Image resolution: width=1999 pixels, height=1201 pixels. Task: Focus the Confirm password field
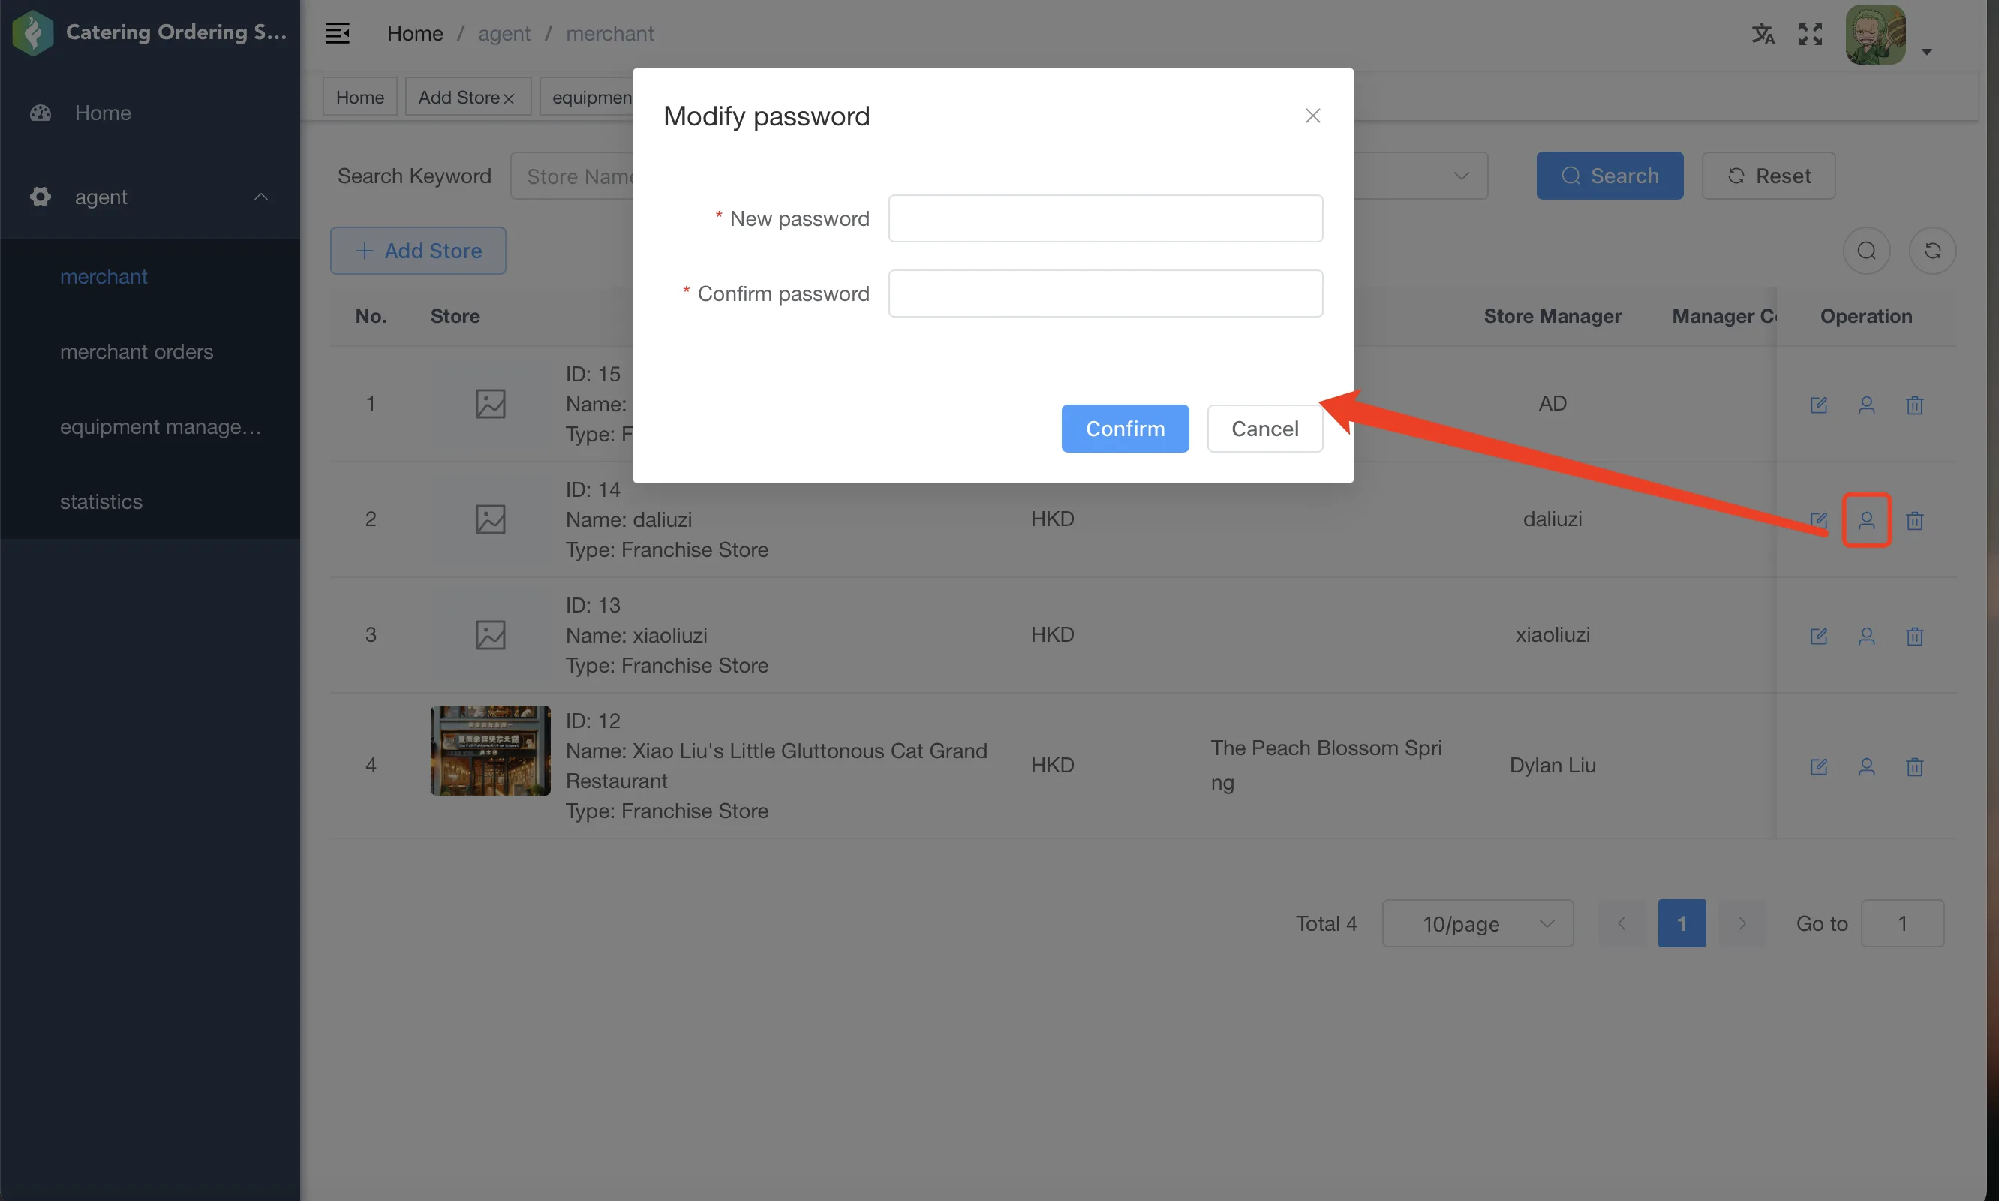pyautogui.click(x=1105, y=293)
